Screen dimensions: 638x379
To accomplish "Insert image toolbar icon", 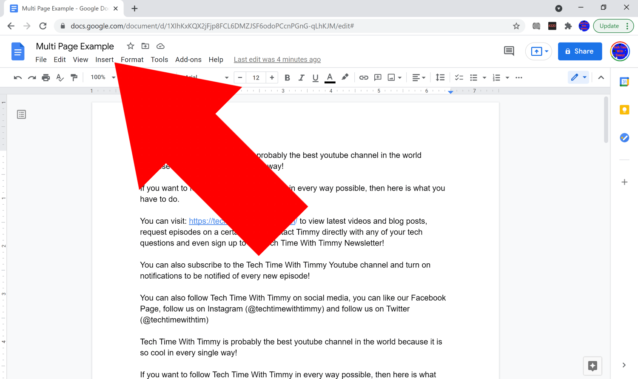I will pos(391,77).
